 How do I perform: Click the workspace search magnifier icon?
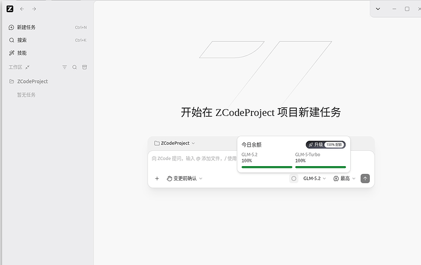click(x=74, y=67)
